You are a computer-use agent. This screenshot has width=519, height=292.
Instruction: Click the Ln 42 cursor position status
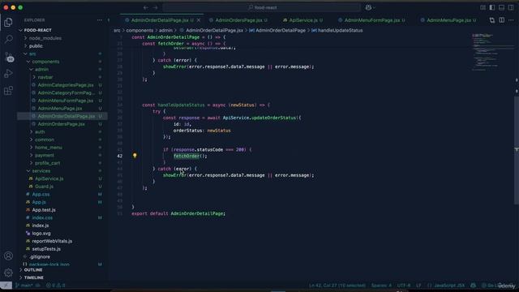337,285
